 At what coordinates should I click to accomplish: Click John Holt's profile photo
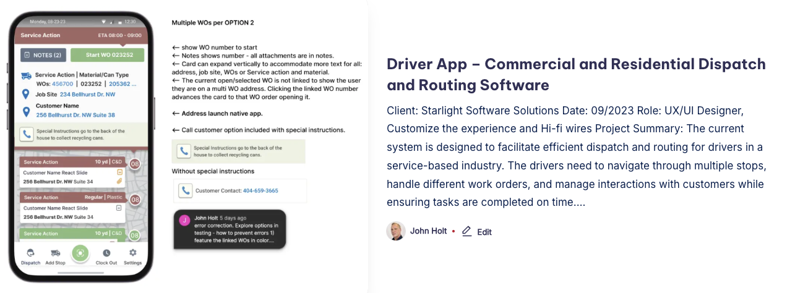point(396,231)
